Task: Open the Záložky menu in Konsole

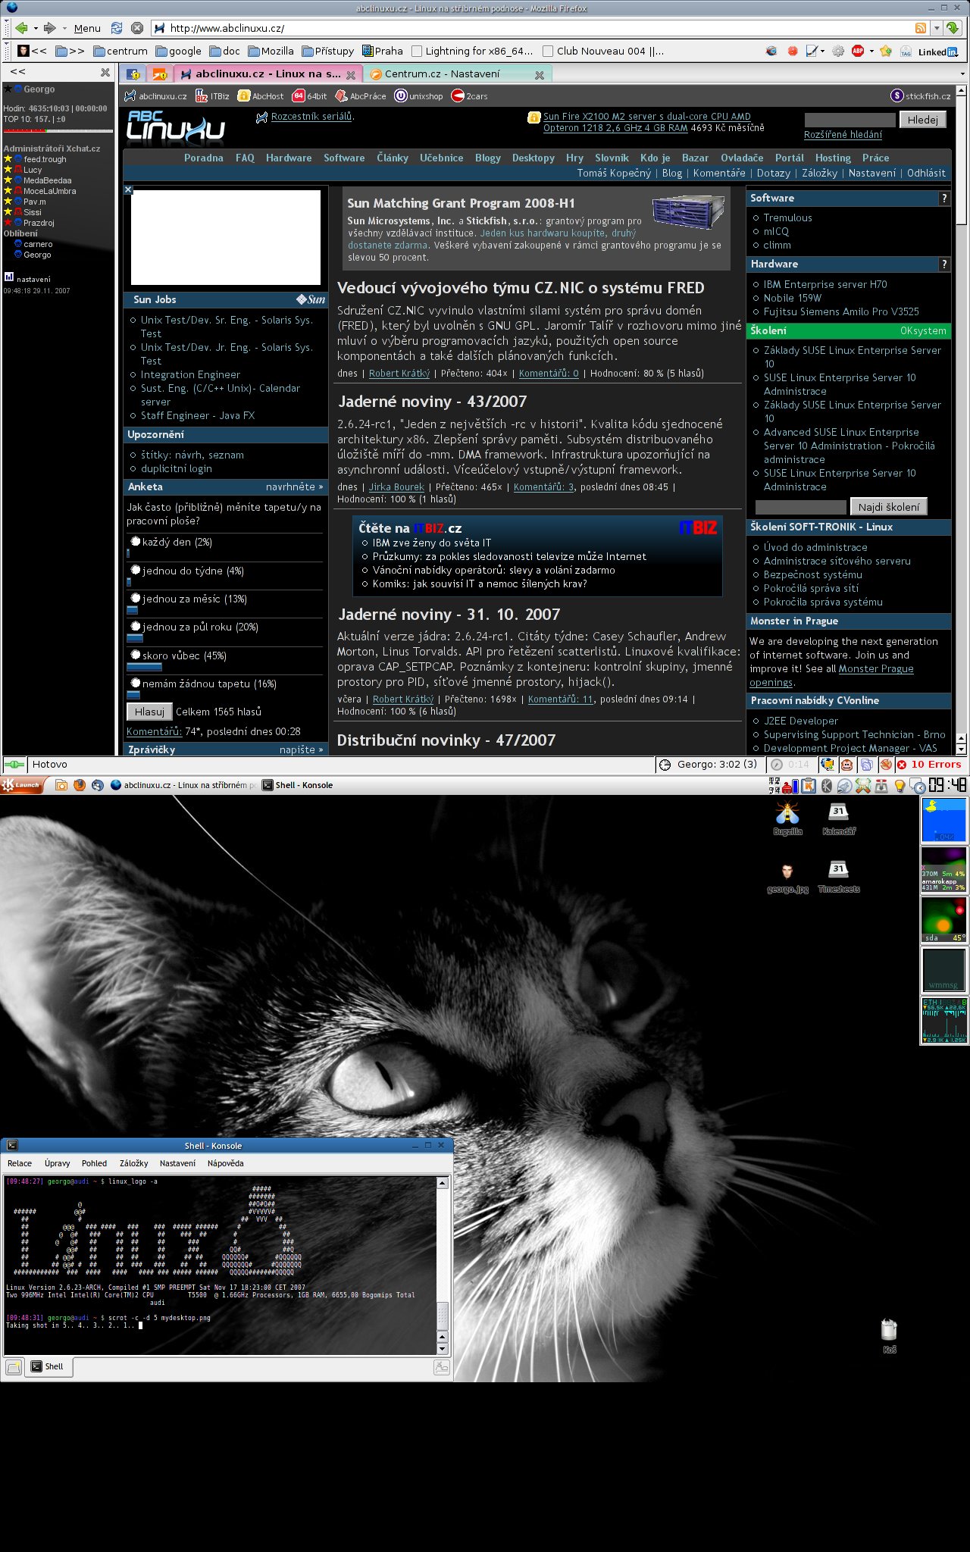Action: pyautogui.click(x=134, y=1163)
